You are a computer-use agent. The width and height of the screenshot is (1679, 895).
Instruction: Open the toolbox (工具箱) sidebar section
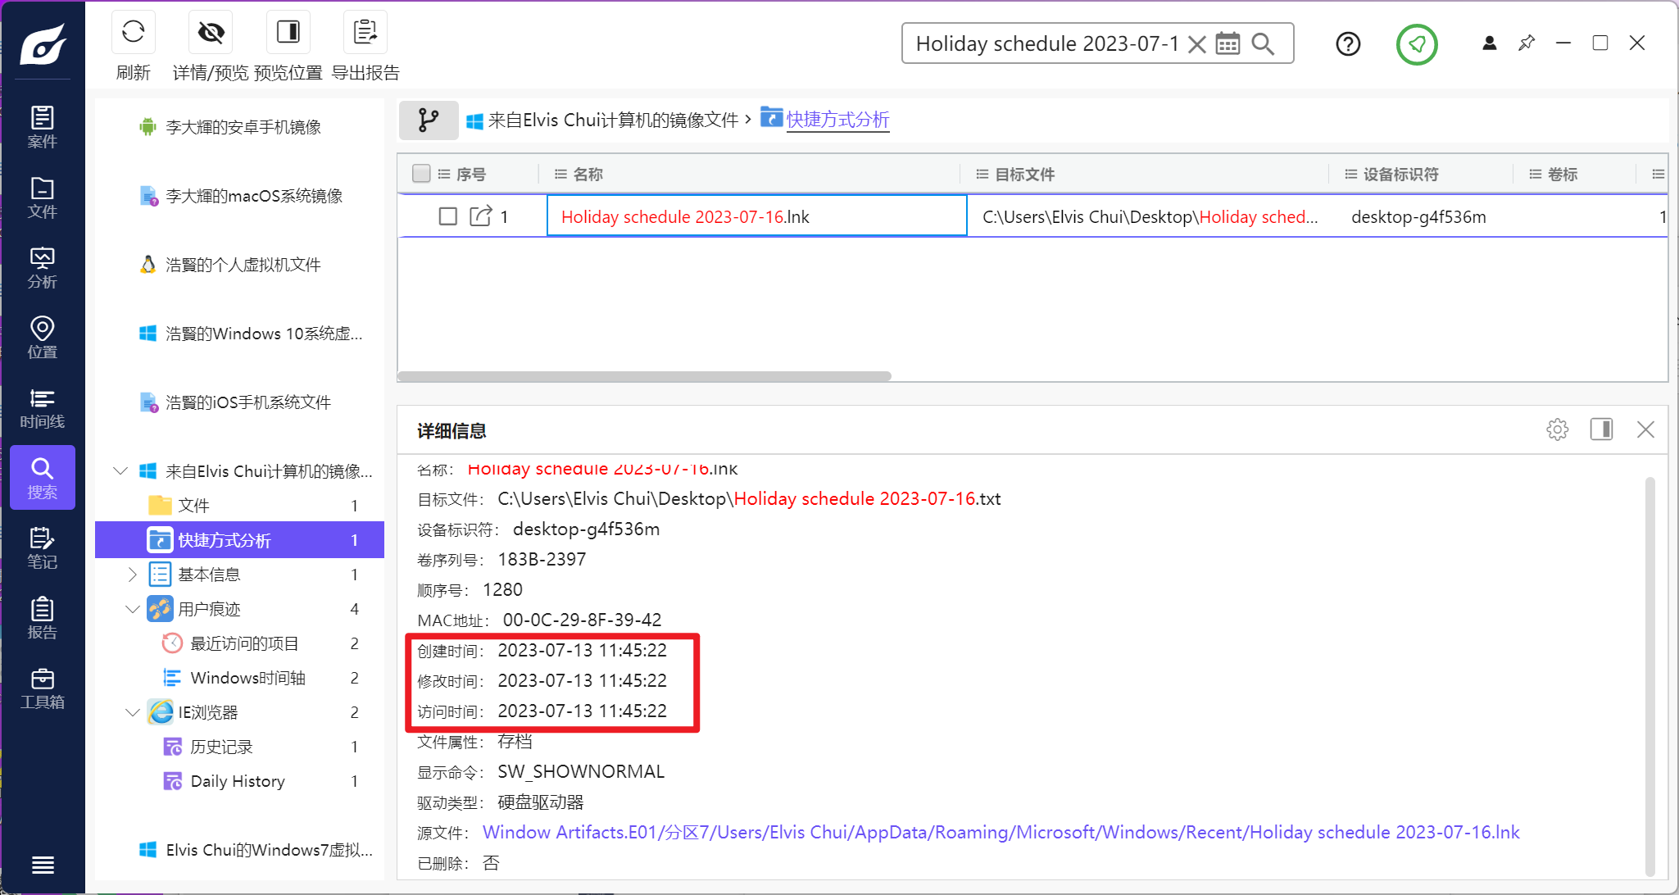pyautogui.click(x=43, y=688)
